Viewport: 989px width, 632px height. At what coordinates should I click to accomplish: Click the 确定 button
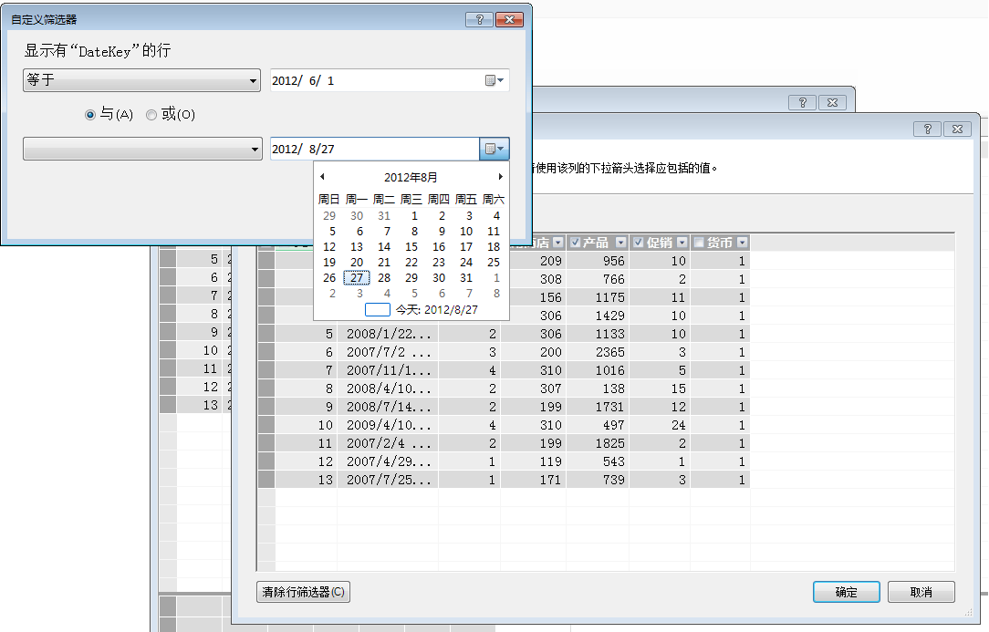pyautogui.click(x=847, y=592)
